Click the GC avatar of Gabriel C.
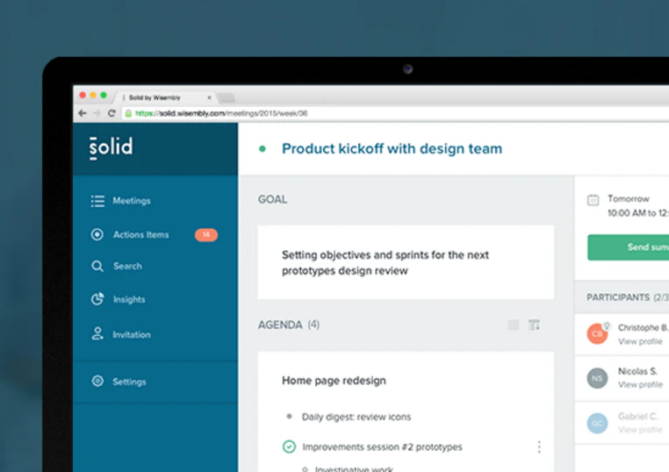Screen dimensions: 669x472 (x=597, y=423)
